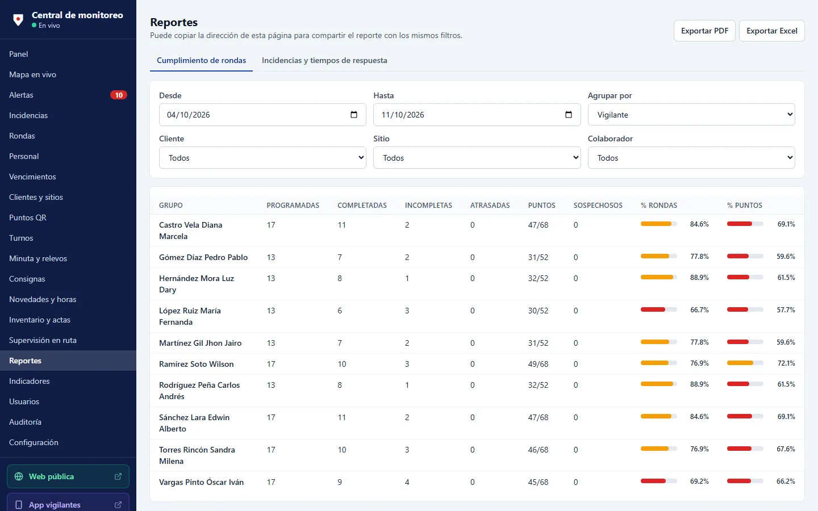Click the phone icon on App vigilantes
The width and height of the screenshot is (818, 511).
coord(19,505)
